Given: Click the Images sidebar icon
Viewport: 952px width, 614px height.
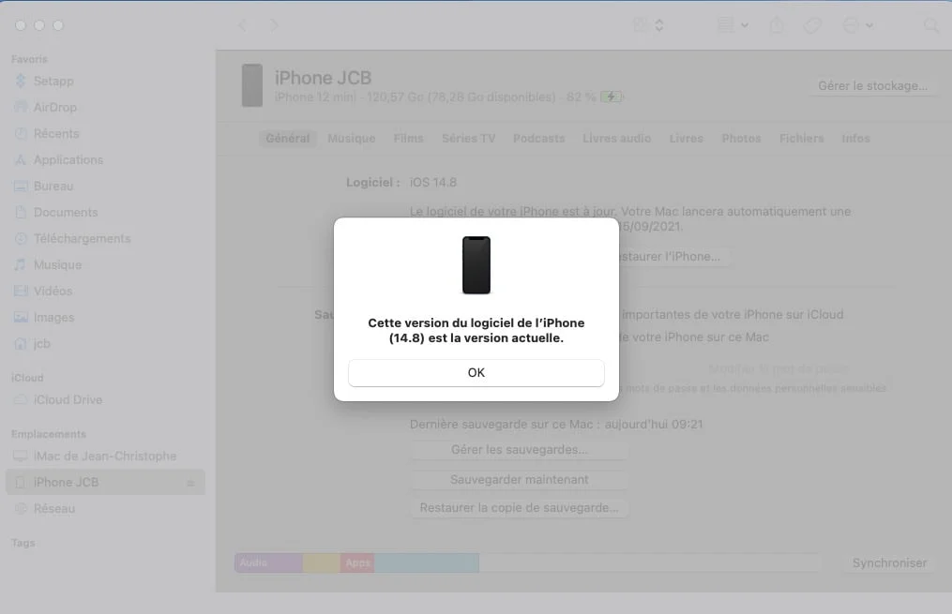Looking at the screenshot, I should point(21,318).
